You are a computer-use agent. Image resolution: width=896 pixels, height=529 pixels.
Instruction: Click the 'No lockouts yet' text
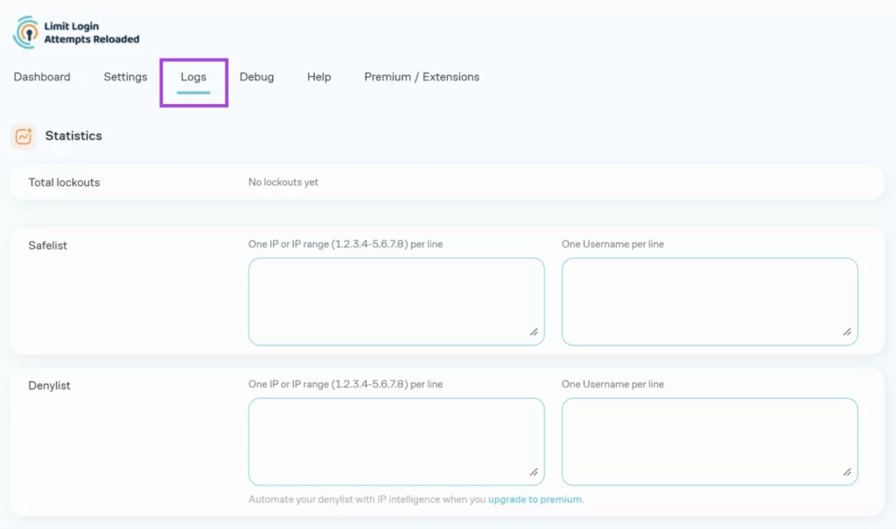coord(283,182)
